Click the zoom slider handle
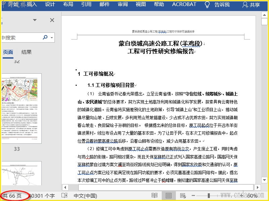This screenshot has height=201, width=269. pos(209,196)
